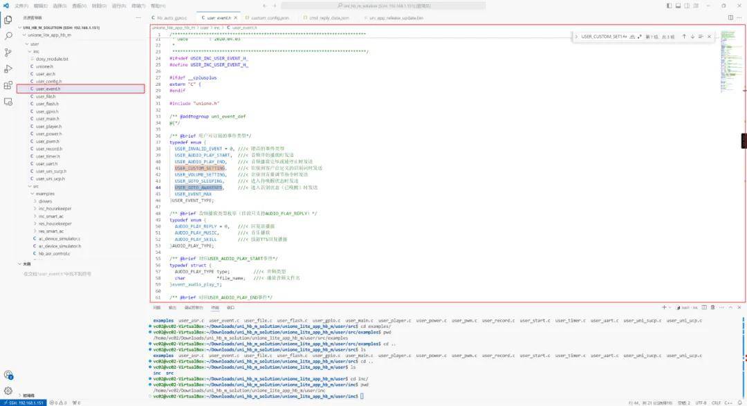Collapse the user folder
The height and width of the screenshot is (406, 747).
(27, 44)
